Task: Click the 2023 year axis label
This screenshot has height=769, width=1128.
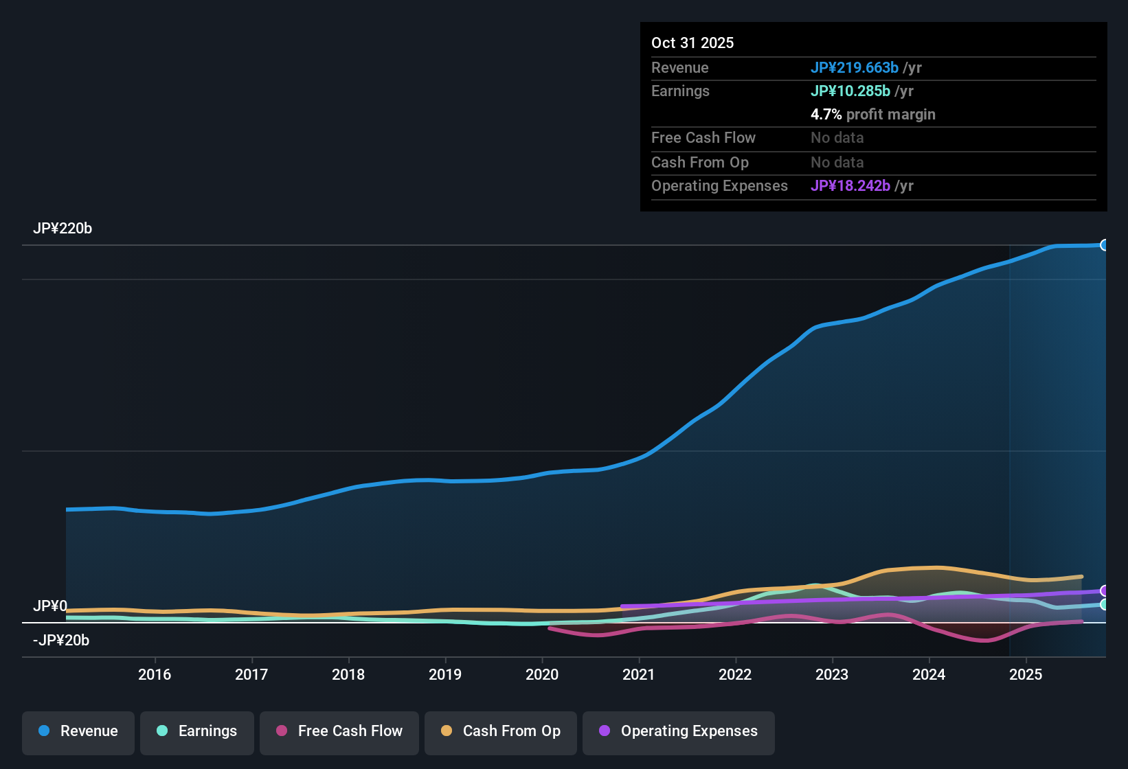Action: [x=832, y=675]
